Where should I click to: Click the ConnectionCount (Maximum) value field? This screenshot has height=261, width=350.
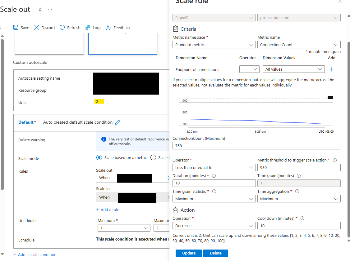tap(256, 146)
